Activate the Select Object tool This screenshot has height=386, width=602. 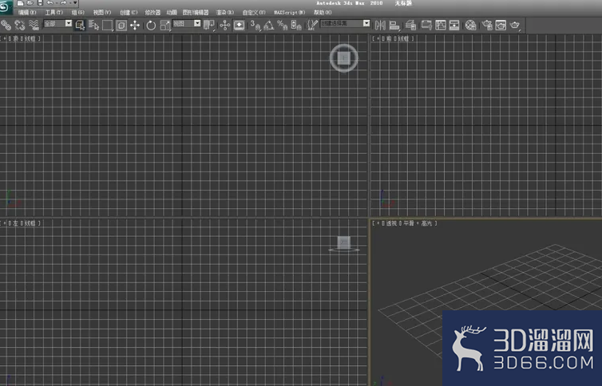tap(80, 26)
